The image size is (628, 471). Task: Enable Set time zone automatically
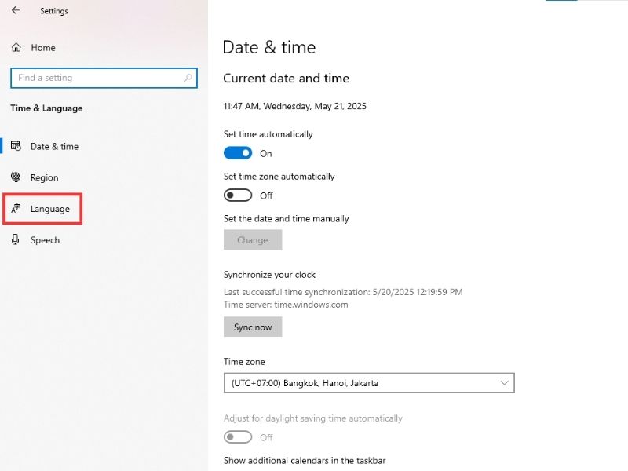tap(238, 195)
